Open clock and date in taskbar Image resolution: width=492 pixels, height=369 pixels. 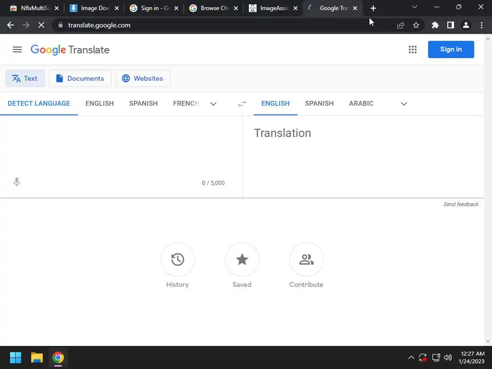coord(471,357)
